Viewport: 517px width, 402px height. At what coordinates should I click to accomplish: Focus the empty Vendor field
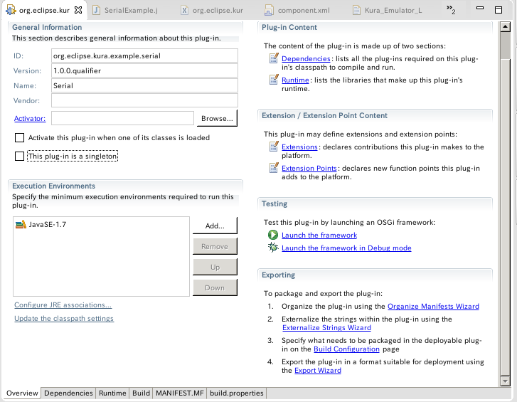click(144, 100)
